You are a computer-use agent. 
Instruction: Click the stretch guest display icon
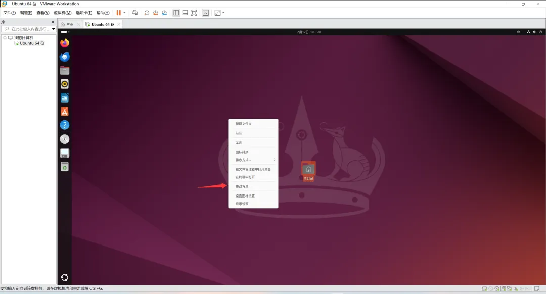tap(217, 13)
